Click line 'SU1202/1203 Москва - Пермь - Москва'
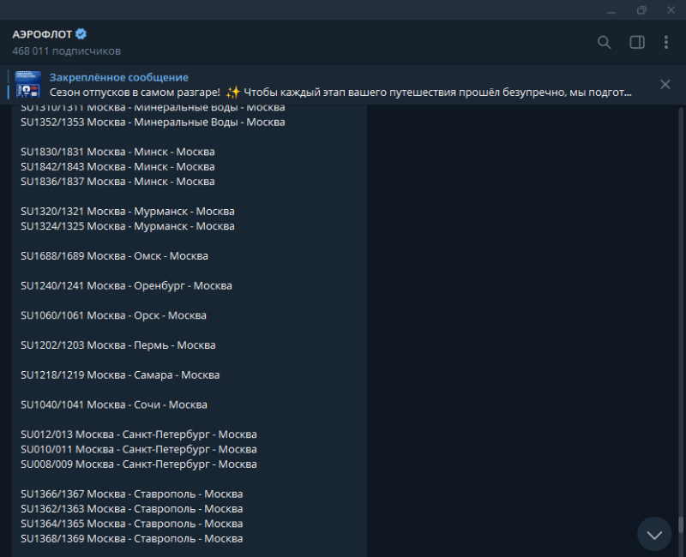This screenshot has width=686, height=557. click(118, 345)
